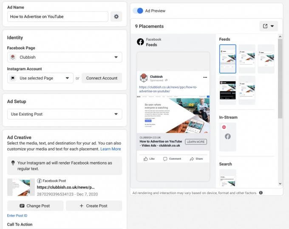Click the Comment icon in ad preview
Image resolution: width=289 pixels, height=229 pixels.
(165, 158)
